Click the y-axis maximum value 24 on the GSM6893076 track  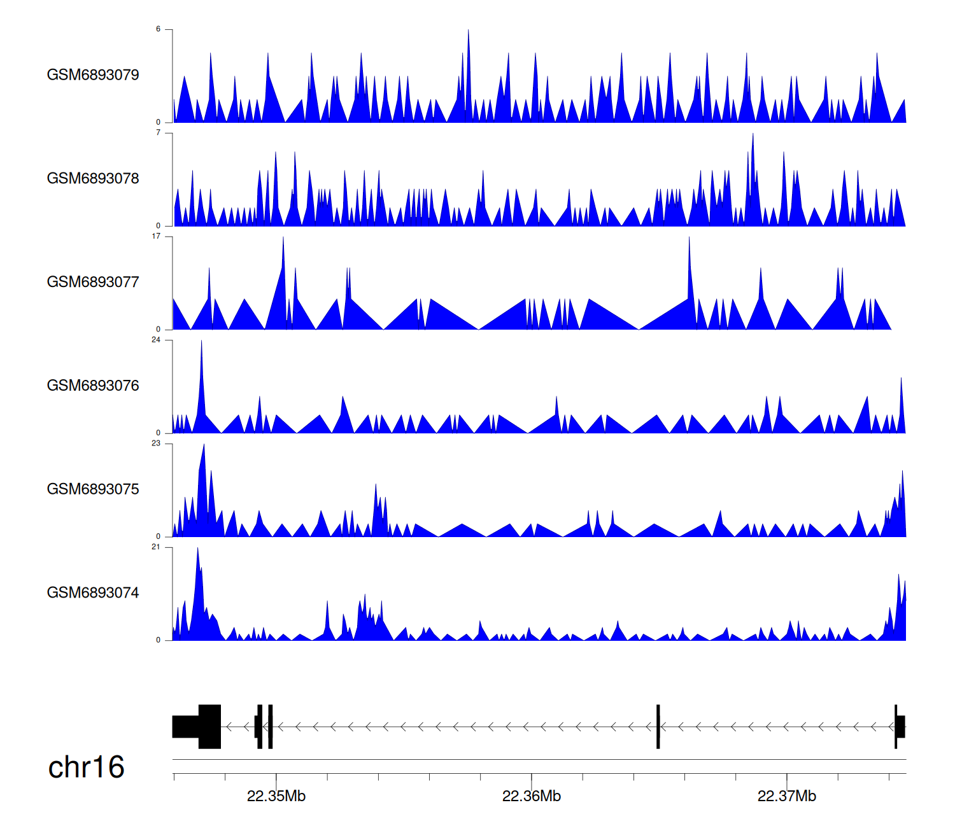coord(156,340)
